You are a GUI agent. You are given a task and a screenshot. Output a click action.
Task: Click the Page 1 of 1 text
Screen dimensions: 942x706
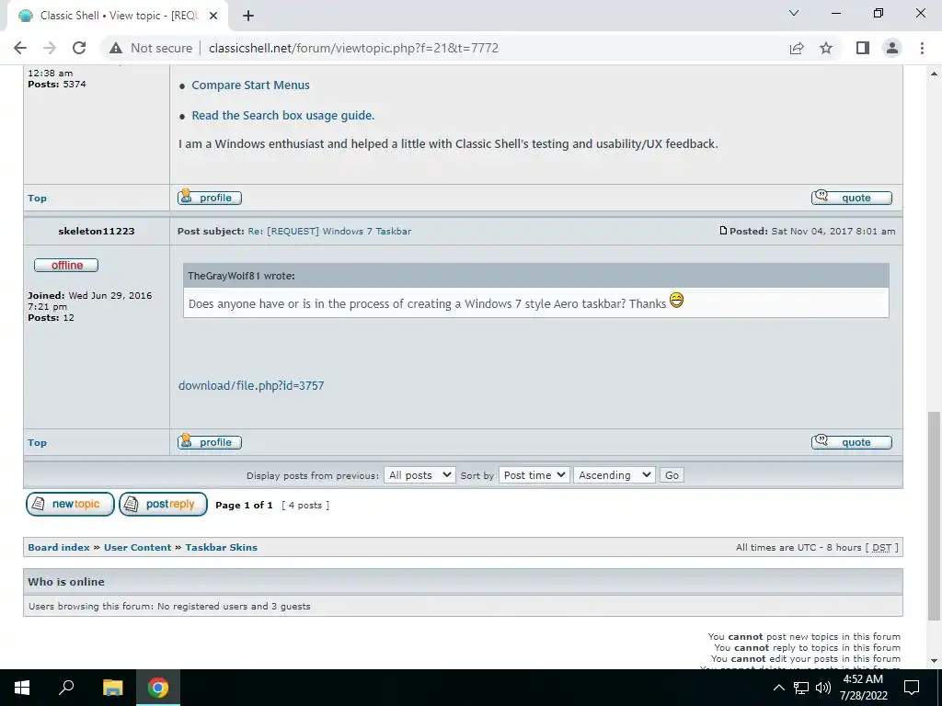[244, 506]
